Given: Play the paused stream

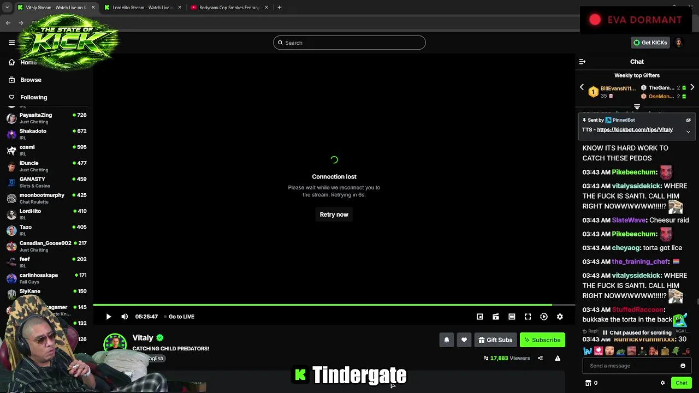Looking at the screenshot, I should coord(109,317).
